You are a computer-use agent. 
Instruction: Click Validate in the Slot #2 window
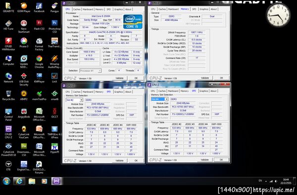click(x=119, y=160)
